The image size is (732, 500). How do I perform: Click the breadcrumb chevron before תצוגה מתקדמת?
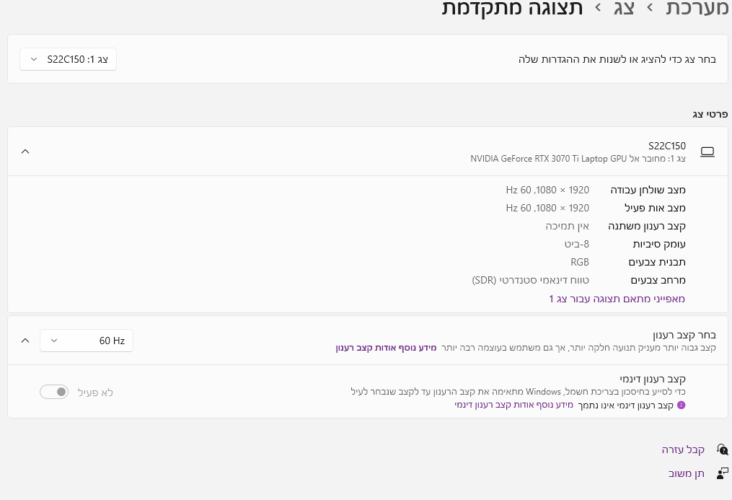tap(598, 8)
